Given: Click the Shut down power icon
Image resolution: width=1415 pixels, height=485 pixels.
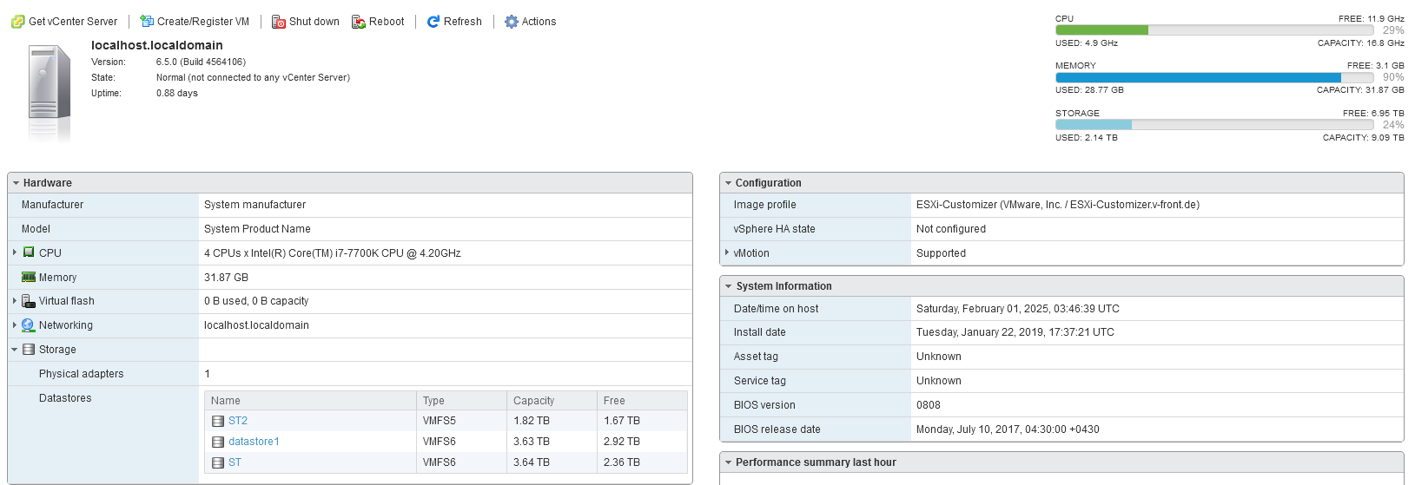Looking at the screenshot, I should pyautogui.click(x=279, y=22).
